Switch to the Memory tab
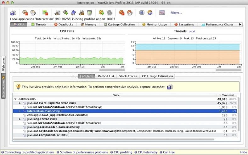Viewport: 248px width, 155px height. [x=88, y=24]
